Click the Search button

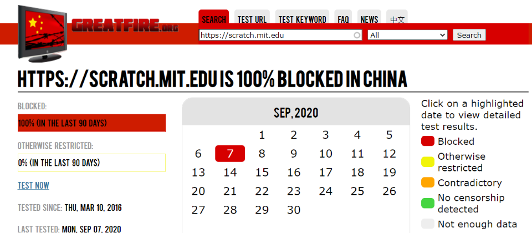[x=469, y=35]
